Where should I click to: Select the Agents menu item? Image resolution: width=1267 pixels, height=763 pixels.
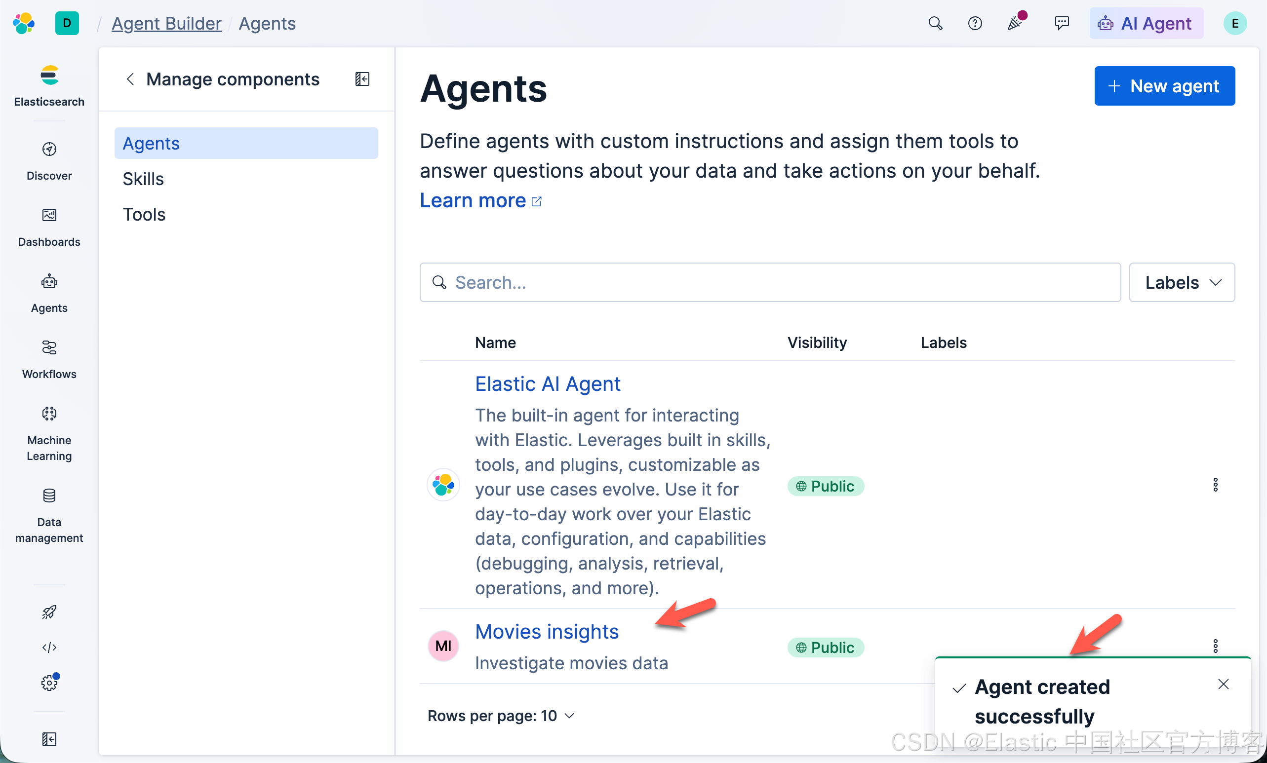[246, 143]
